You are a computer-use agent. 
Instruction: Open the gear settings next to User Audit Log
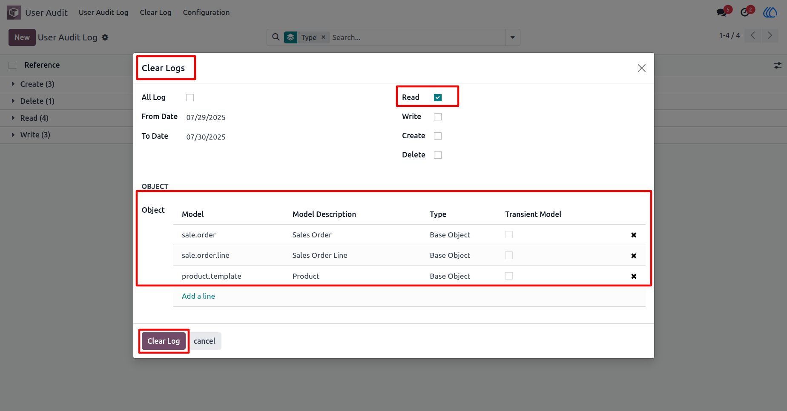tap(105, 37)
